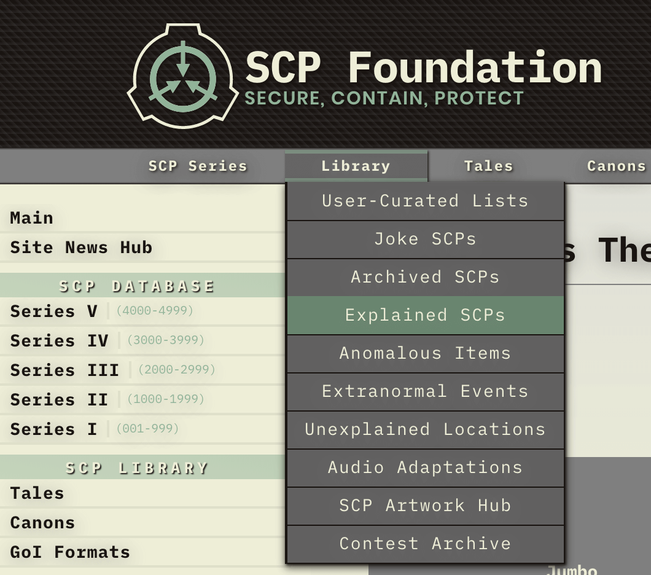Open Audio Adaptations from the menu

pos(425,467)
